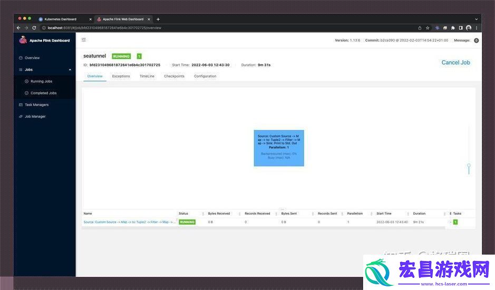
Task: Click the Apache Flink squirrel logo
Action: [23, 40]
